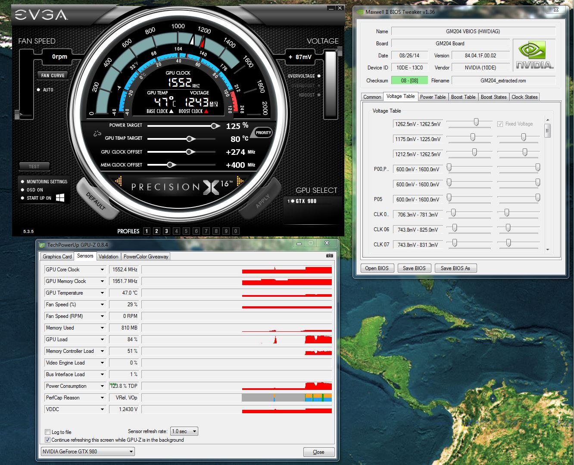Click the link icon beside GPU Temp Target
Viewport: 574px width, 465px height.
click(97, 134)
